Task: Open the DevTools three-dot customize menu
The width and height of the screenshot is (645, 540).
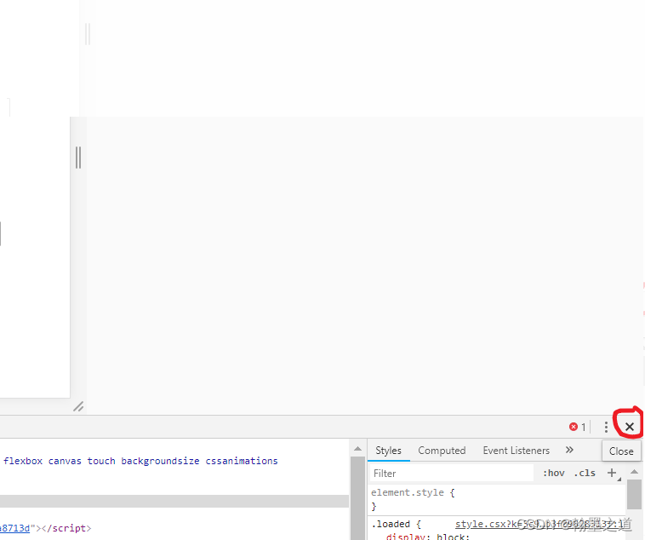Action: (606, 427)
